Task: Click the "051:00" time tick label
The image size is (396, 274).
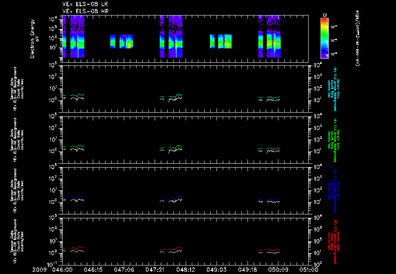Action: (x=309, y=270)
